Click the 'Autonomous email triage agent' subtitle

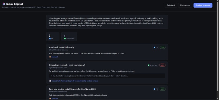click(33, 7)
